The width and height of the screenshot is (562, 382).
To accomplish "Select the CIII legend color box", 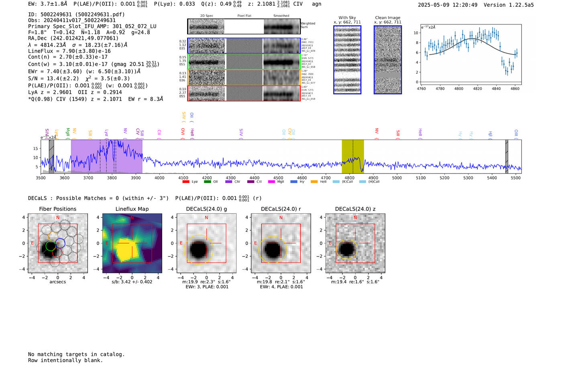I will click(251, 182).
